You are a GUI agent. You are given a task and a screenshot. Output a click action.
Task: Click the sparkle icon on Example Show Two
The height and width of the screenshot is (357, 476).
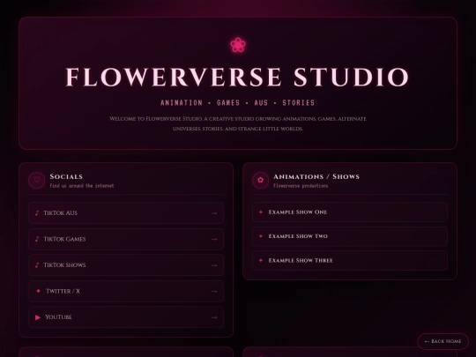click(x=261, y=236)
